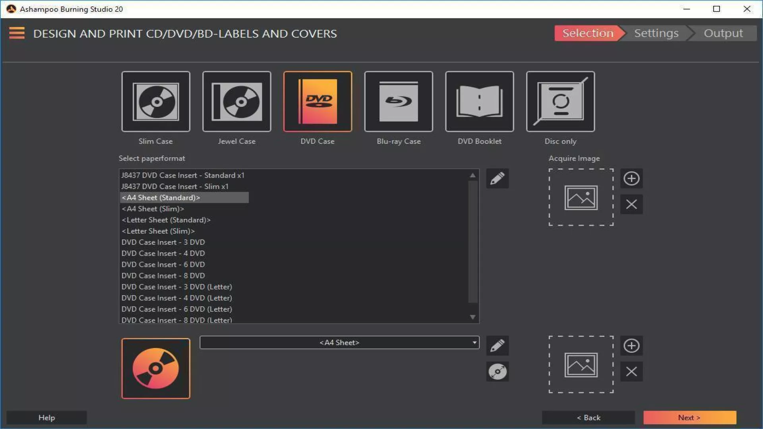Remove lower acquired image with X

[631, 372]
